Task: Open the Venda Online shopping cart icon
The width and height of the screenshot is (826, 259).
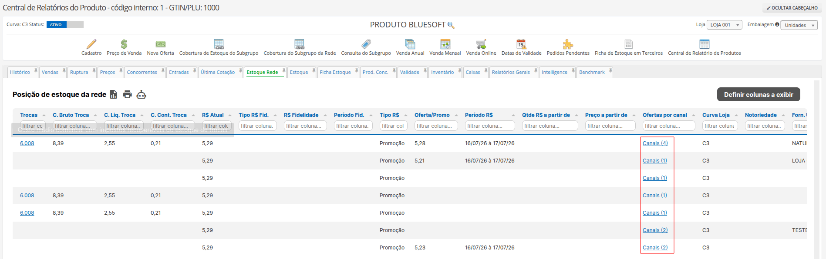Action: [481, 44]
